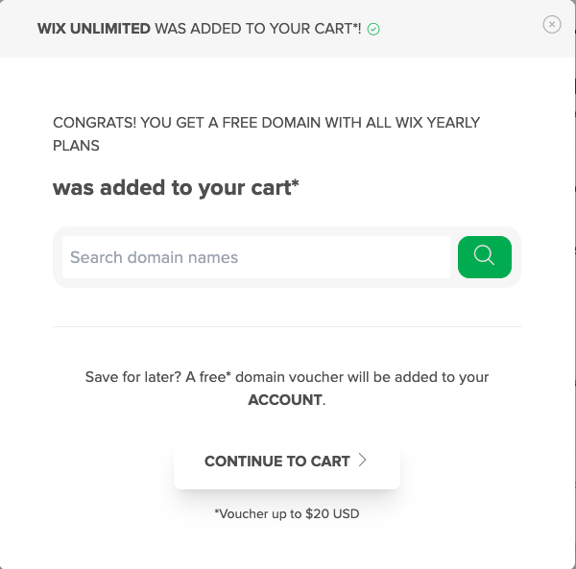576x569 pixels.
Task: Click the circled X icon in header
Action: point(552,25)
